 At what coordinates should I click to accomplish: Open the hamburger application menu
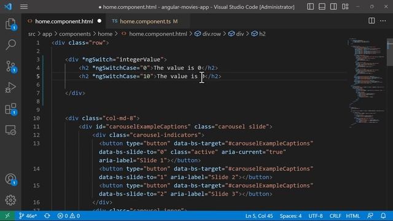pyautogui.click(x=24, y=7)
